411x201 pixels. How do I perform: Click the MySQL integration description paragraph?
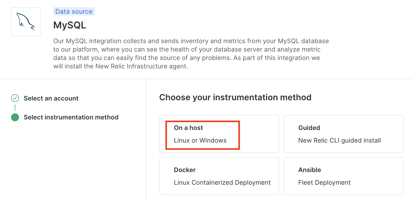point(191,54)
